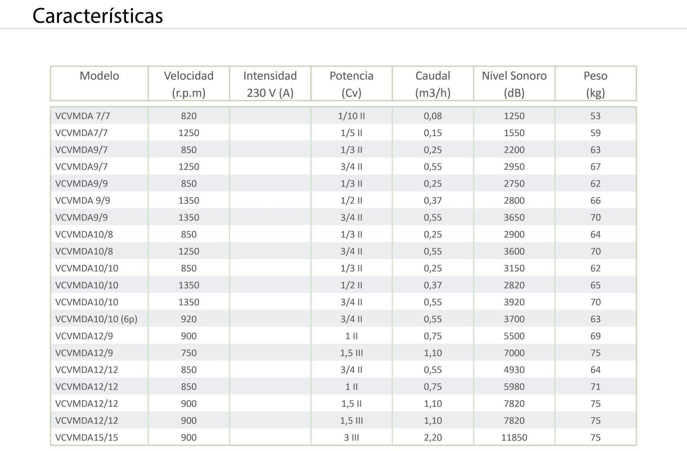Select the Nivel Sonoro (dB) header

tap(514, 84)
